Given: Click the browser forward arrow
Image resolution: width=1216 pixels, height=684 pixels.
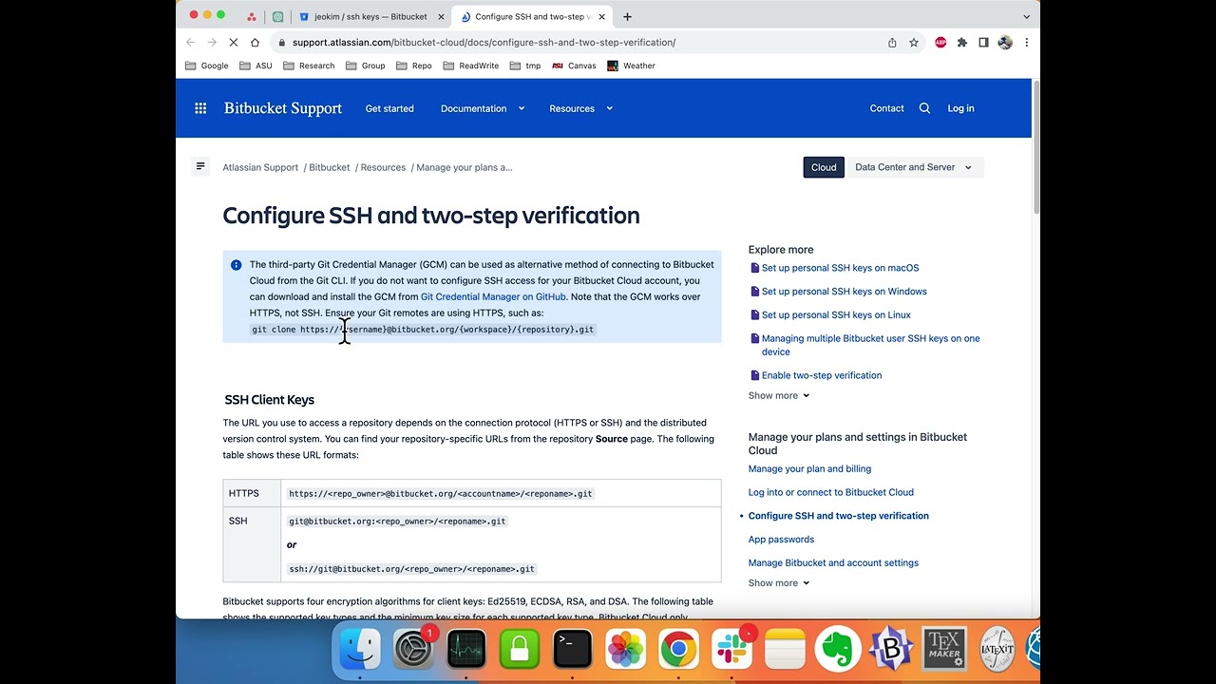Looking at the screenshot, I should 212,42.
